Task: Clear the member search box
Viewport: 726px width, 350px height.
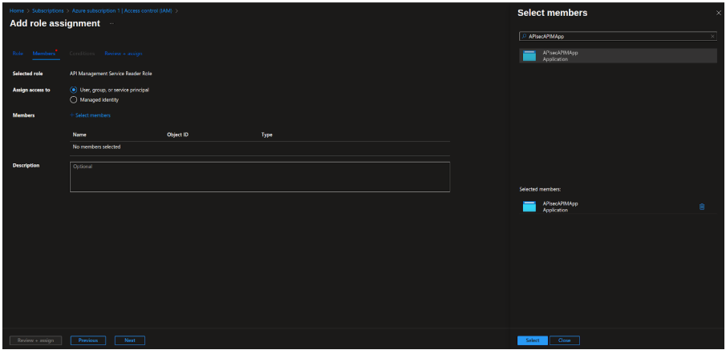Action: coord(712,36)
